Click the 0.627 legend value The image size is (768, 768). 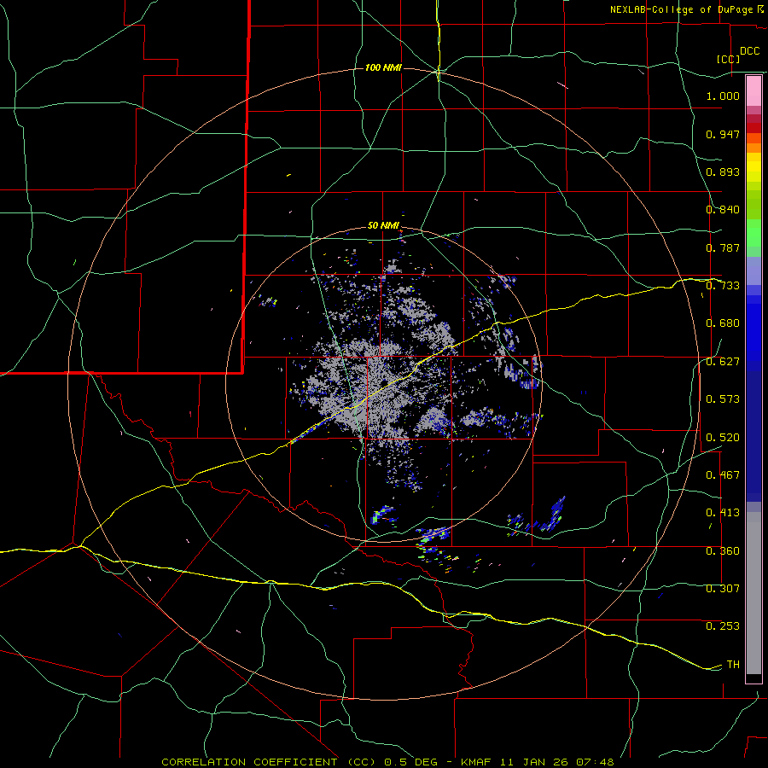click(723, 362)
